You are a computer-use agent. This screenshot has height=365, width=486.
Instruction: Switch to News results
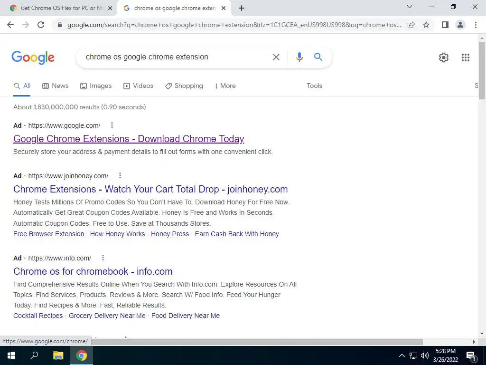(x=56, y=86)
